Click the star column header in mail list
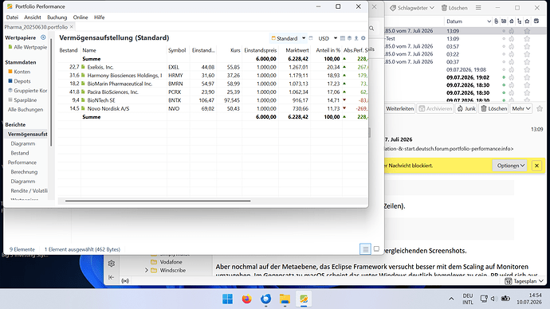 527,22
